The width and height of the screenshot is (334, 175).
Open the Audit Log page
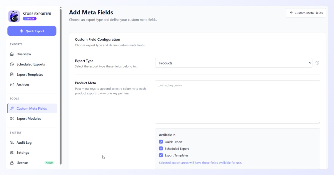coord(32,142)
